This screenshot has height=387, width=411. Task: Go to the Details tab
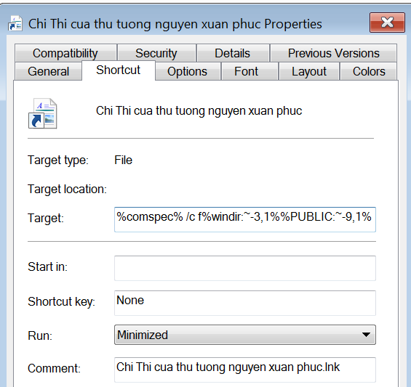pyautogui.click(x=233, y=53)
